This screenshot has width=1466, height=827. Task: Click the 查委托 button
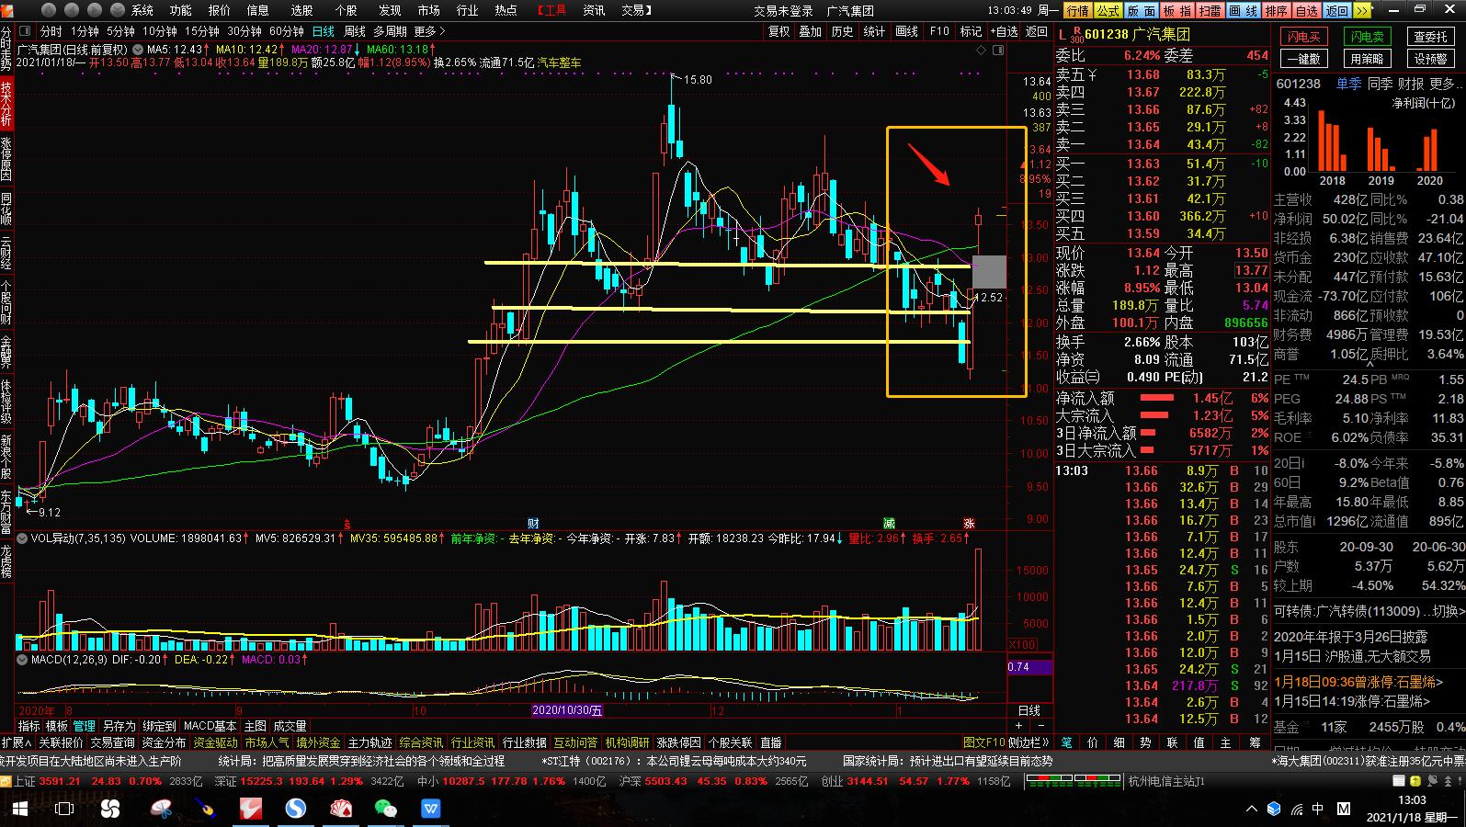pyautogui.click(x=1430, y=37)
